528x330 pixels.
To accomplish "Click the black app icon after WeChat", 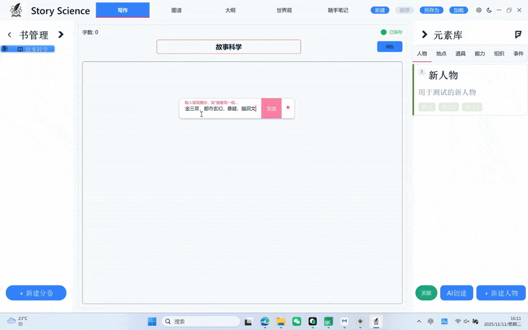I will (x=312, y=321).
